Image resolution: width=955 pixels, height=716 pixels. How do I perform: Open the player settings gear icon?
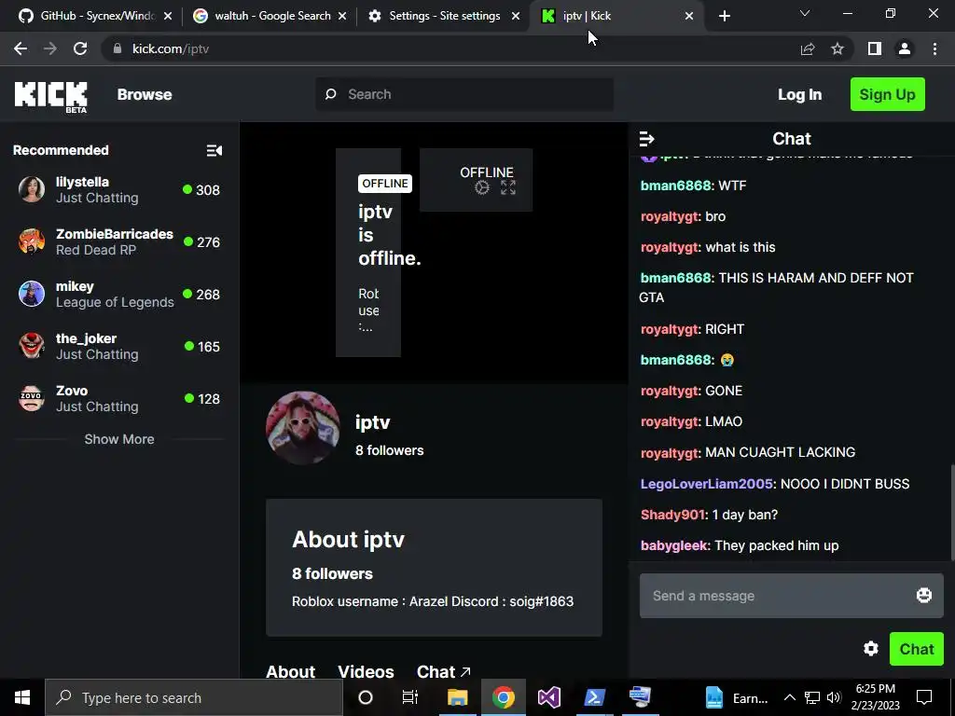coord(482,187)
